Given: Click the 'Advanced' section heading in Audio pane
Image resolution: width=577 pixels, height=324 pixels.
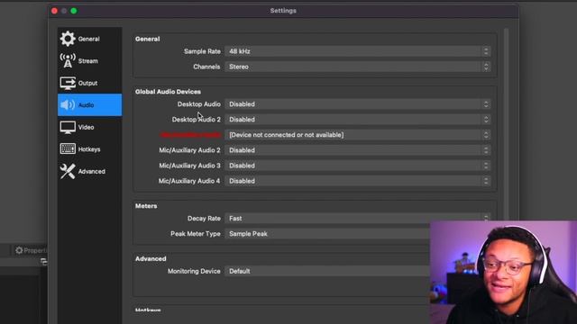Looking at the screenshot, I should [x=151, y=258].
